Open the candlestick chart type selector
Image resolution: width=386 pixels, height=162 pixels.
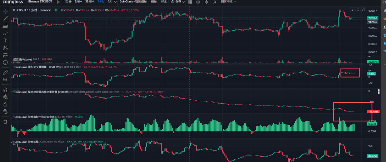[x=58, y=2]
